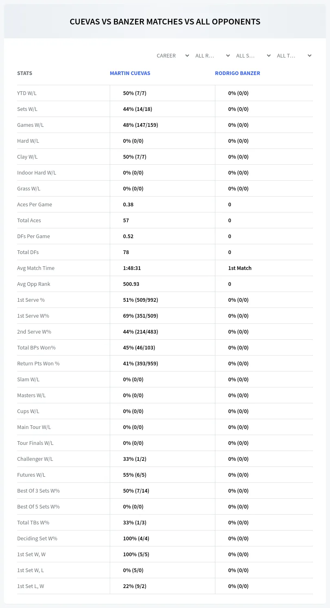Screen dimensions: 330x608
Task: Click Cuevas's Clay W/L value 50% (7/7)
Action: [135, 157]
